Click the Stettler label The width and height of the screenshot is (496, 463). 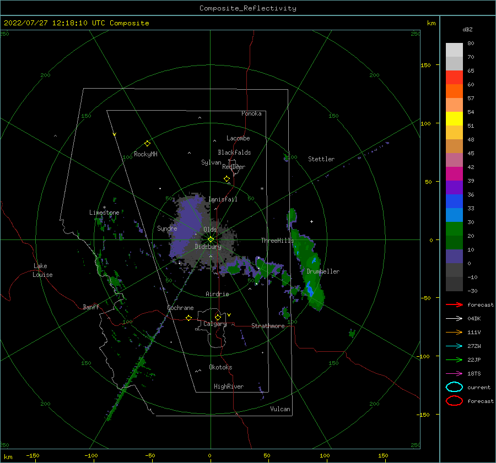(321, 159)
